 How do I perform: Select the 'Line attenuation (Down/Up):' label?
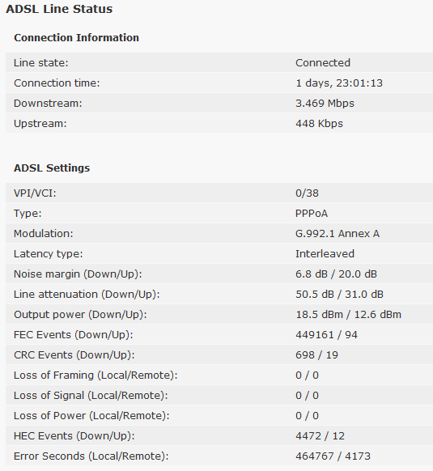click(x=87, y=295)
